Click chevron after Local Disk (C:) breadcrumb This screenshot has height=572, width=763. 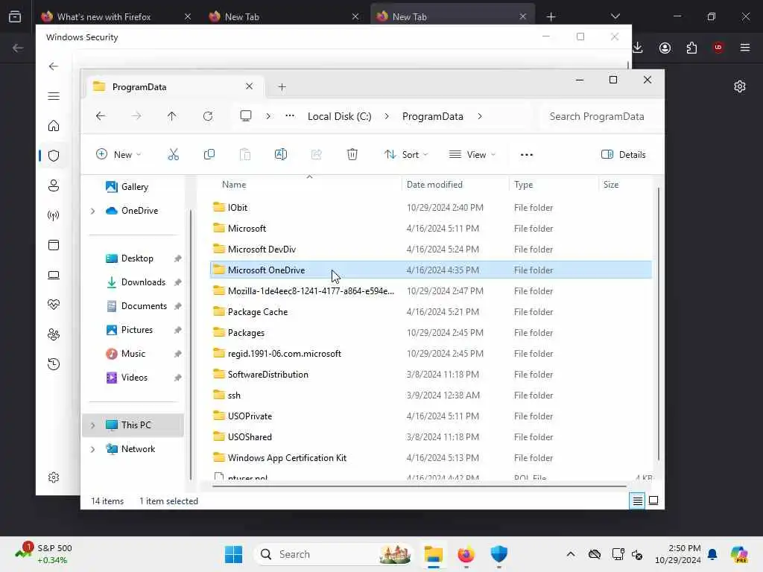point(387,116)
